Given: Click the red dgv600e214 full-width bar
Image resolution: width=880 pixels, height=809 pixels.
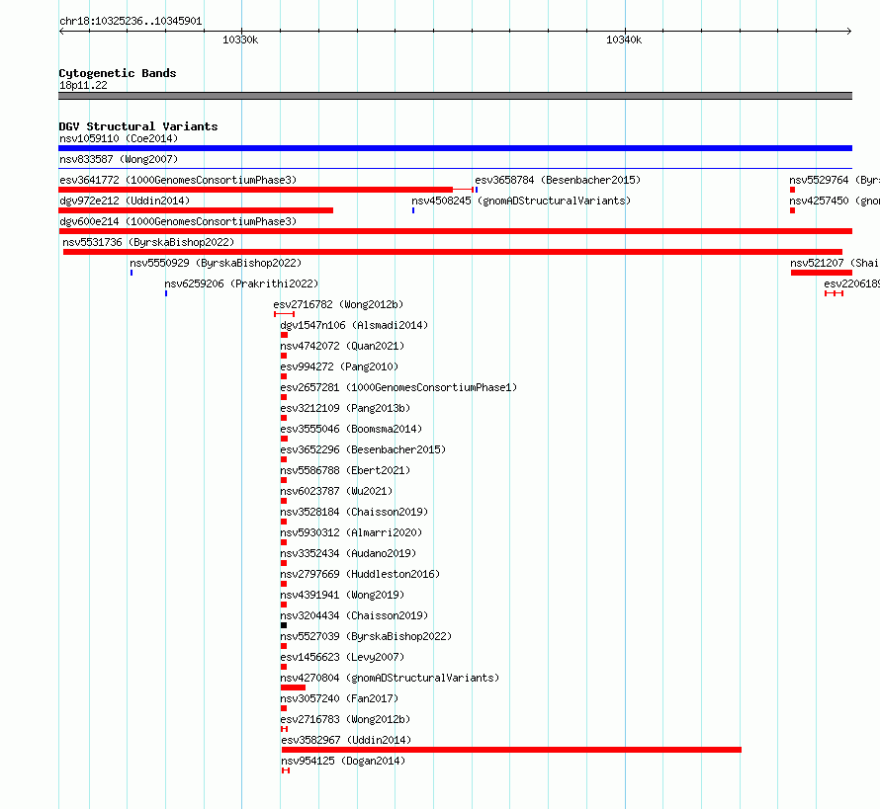Looking at the screenshot, I should pyautogui.click(x=455, y=231).
